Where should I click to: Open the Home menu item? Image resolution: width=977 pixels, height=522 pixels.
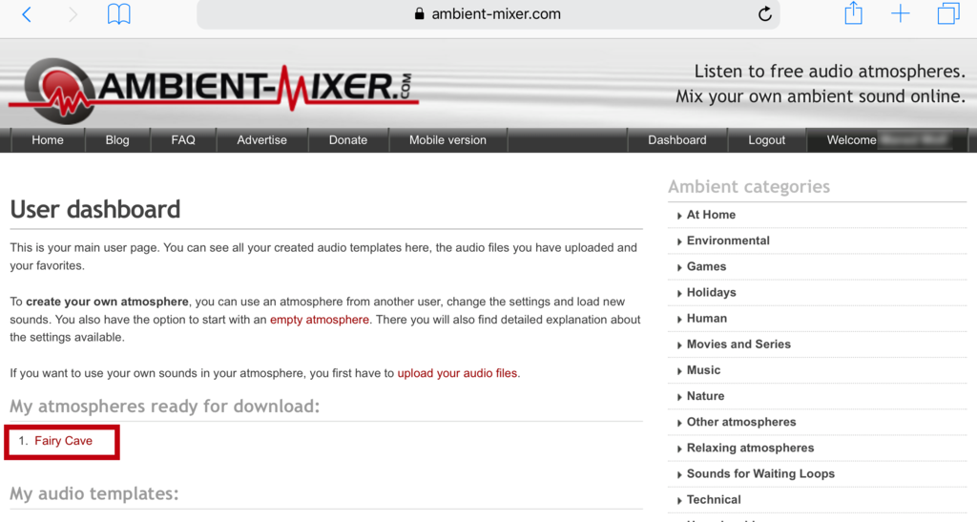[x=48, y=140]
